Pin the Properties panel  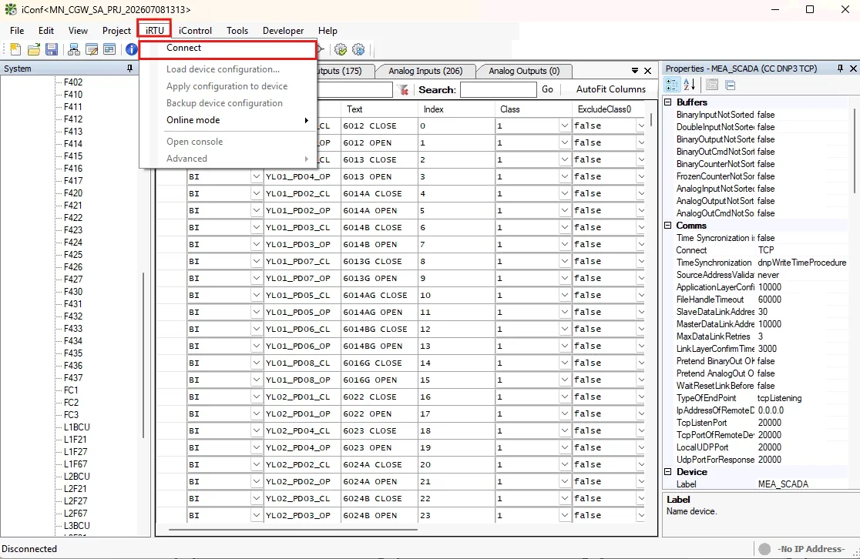coord(840,69)
